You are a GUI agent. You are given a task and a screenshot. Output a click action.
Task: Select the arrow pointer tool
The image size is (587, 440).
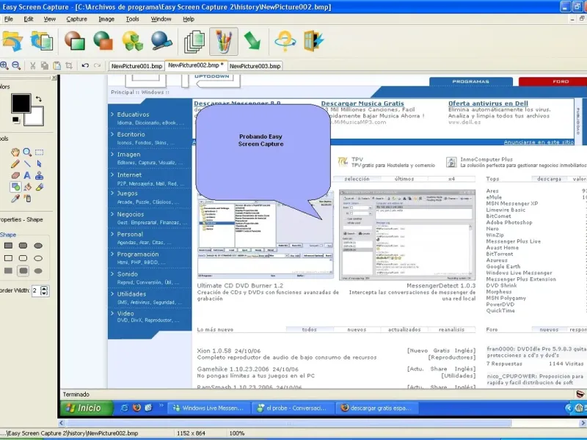(x=39, y=164)
